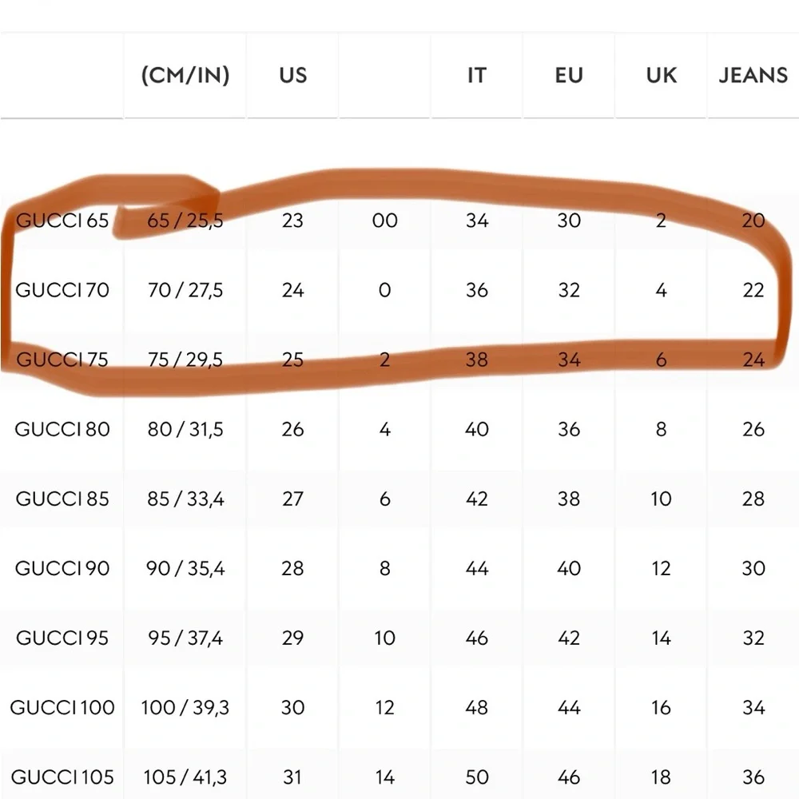
Task: Select the GUCCI 105 row label
Action: click(62, 777)
